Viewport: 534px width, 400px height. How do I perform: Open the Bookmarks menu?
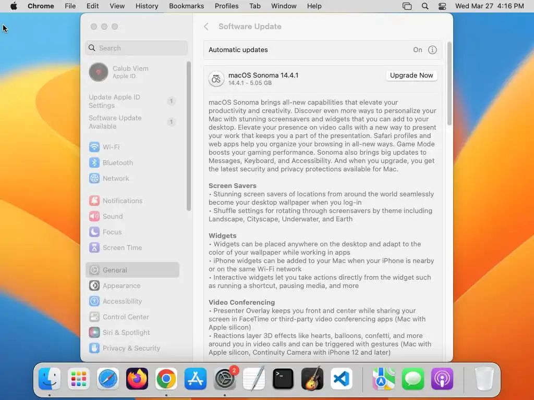(186, 6)
